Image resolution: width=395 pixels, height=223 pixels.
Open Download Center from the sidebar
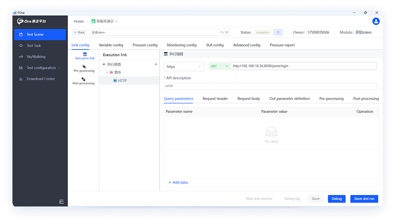(x=41, y=79)
